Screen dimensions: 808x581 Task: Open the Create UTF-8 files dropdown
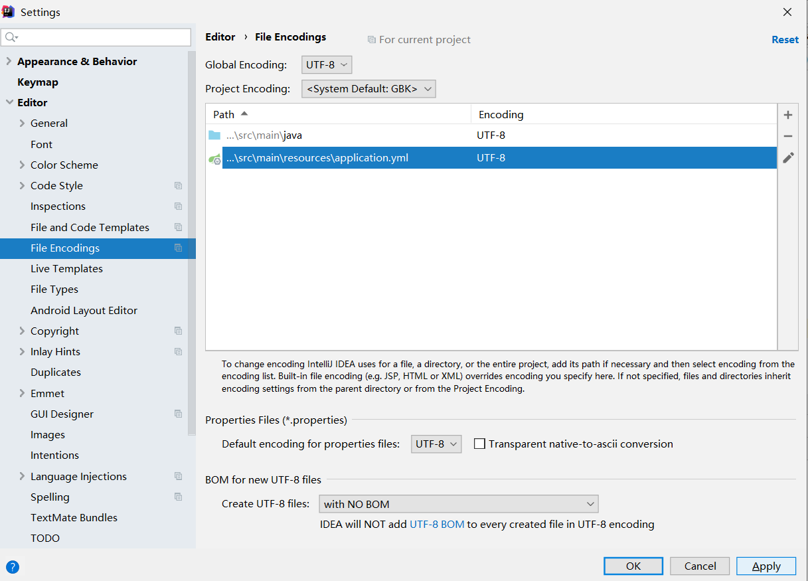click(458, 504)
